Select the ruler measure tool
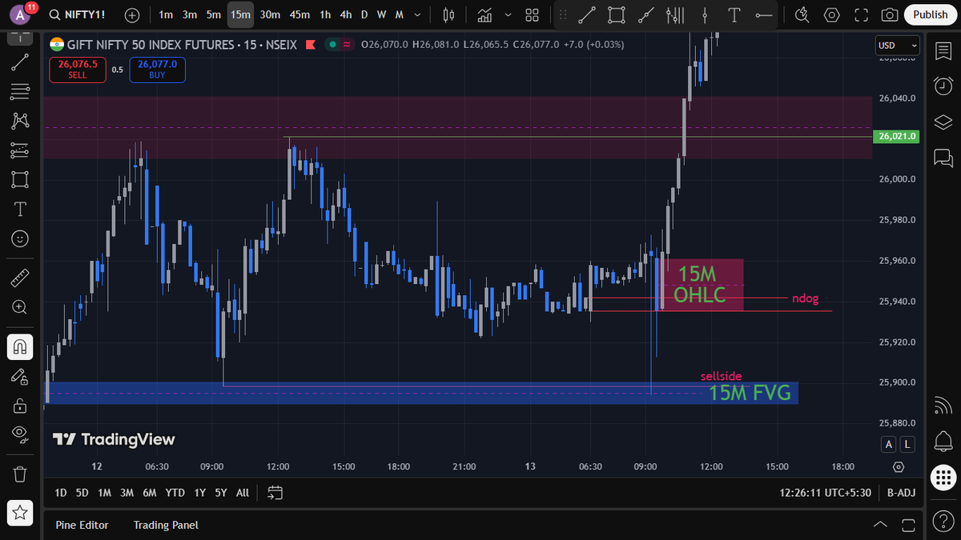Screen dimensions: 961x540 (x=20, y=278)
